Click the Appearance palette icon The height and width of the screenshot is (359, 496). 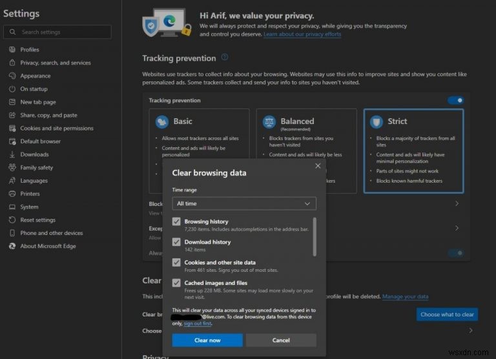(x=12, y=76)
